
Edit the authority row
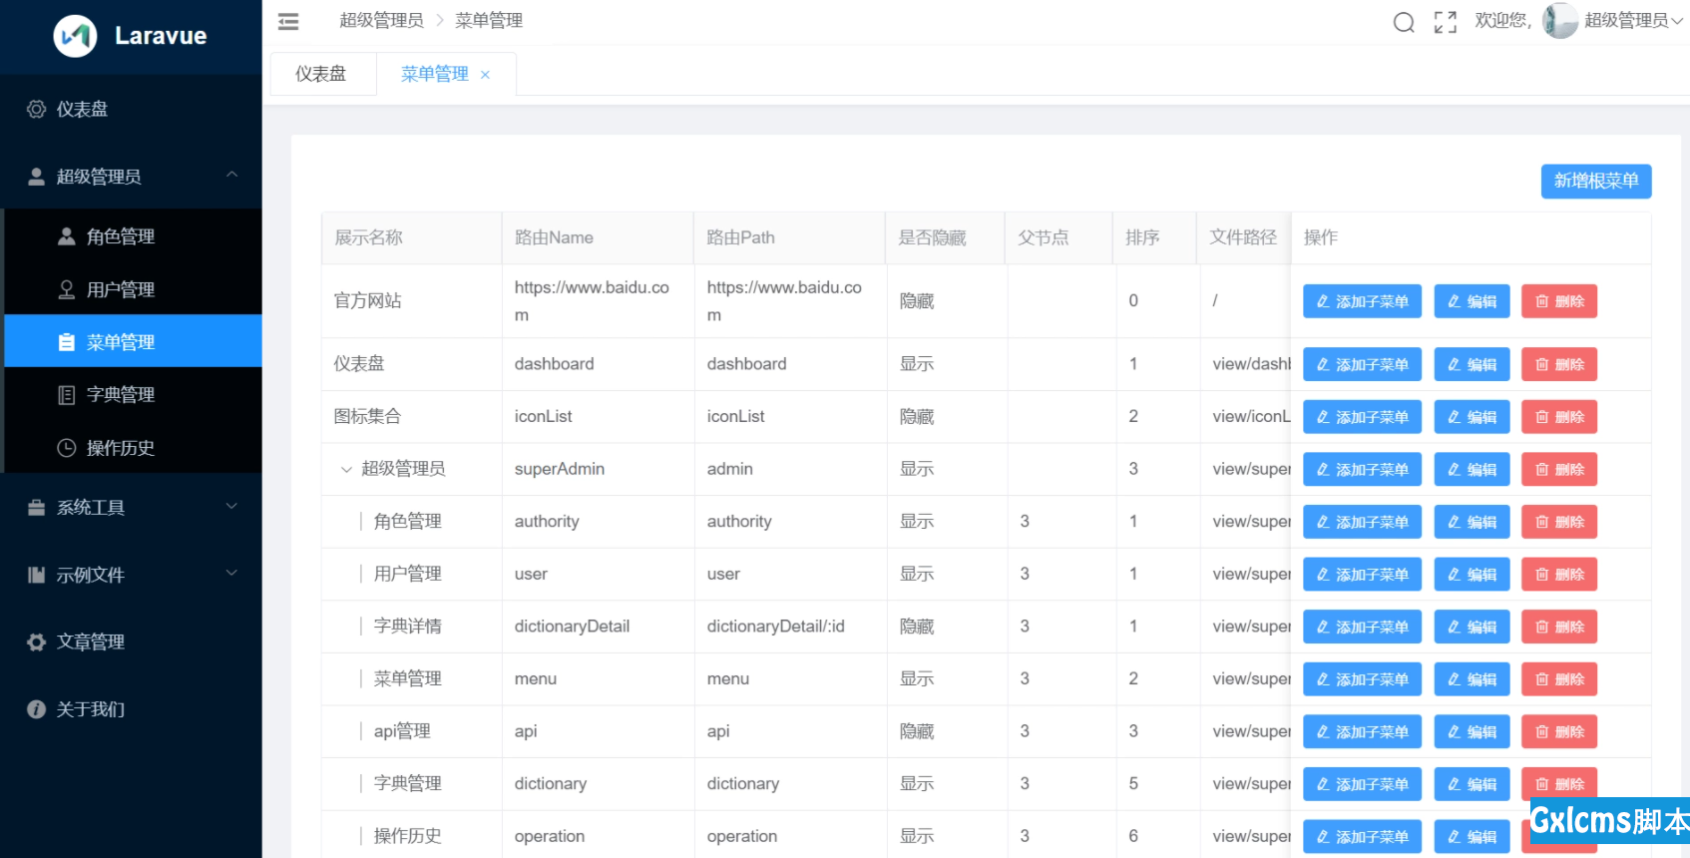click(1472, 522)
